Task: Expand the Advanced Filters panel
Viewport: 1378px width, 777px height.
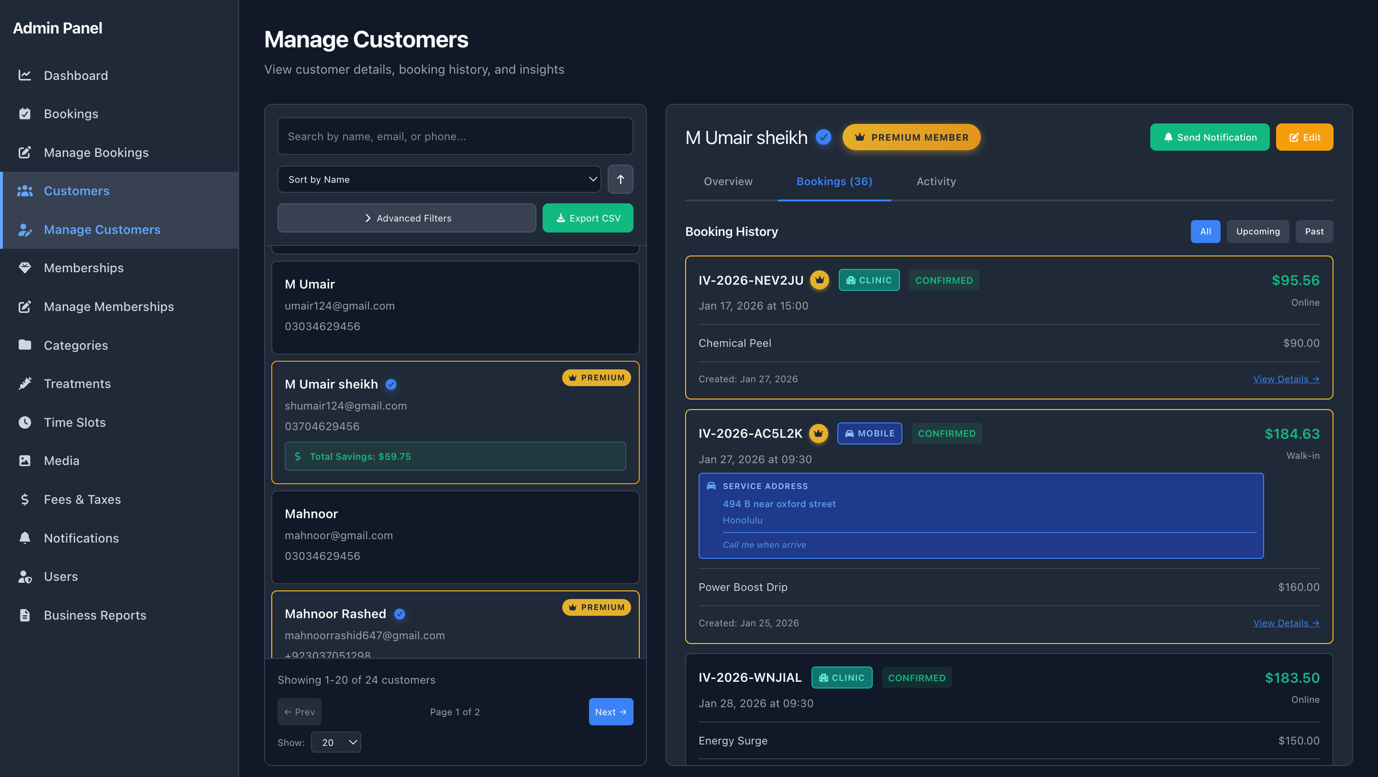Action: [x=407, y=218]
